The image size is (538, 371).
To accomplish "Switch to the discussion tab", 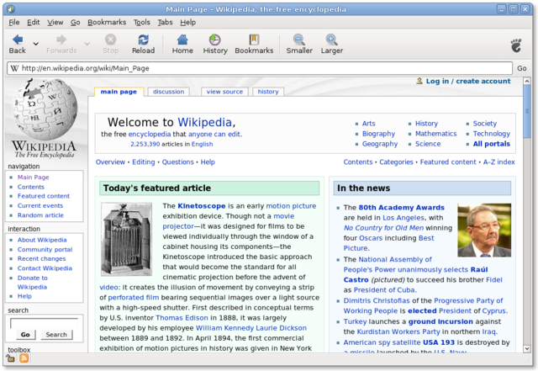I will tap(168, 92).
